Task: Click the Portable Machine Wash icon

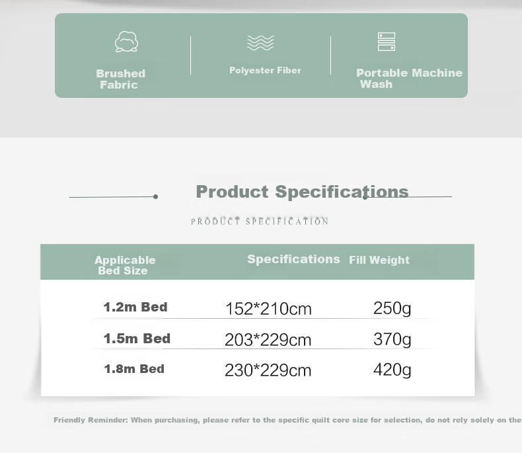Action: coord(387,42)
